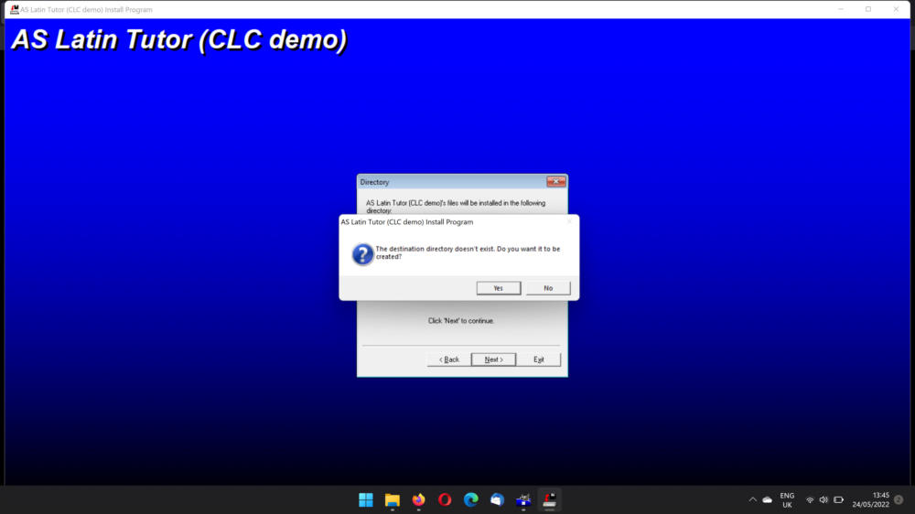
Task: Click No in the install prompt
Action: (548, 288)
